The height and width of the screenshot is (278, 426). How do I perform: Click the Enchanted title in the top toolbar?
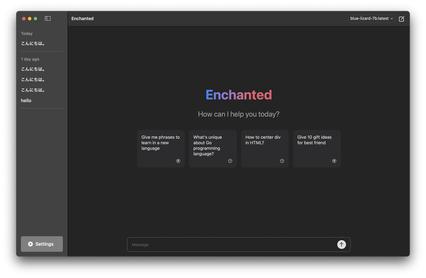(x=82, y=18)
